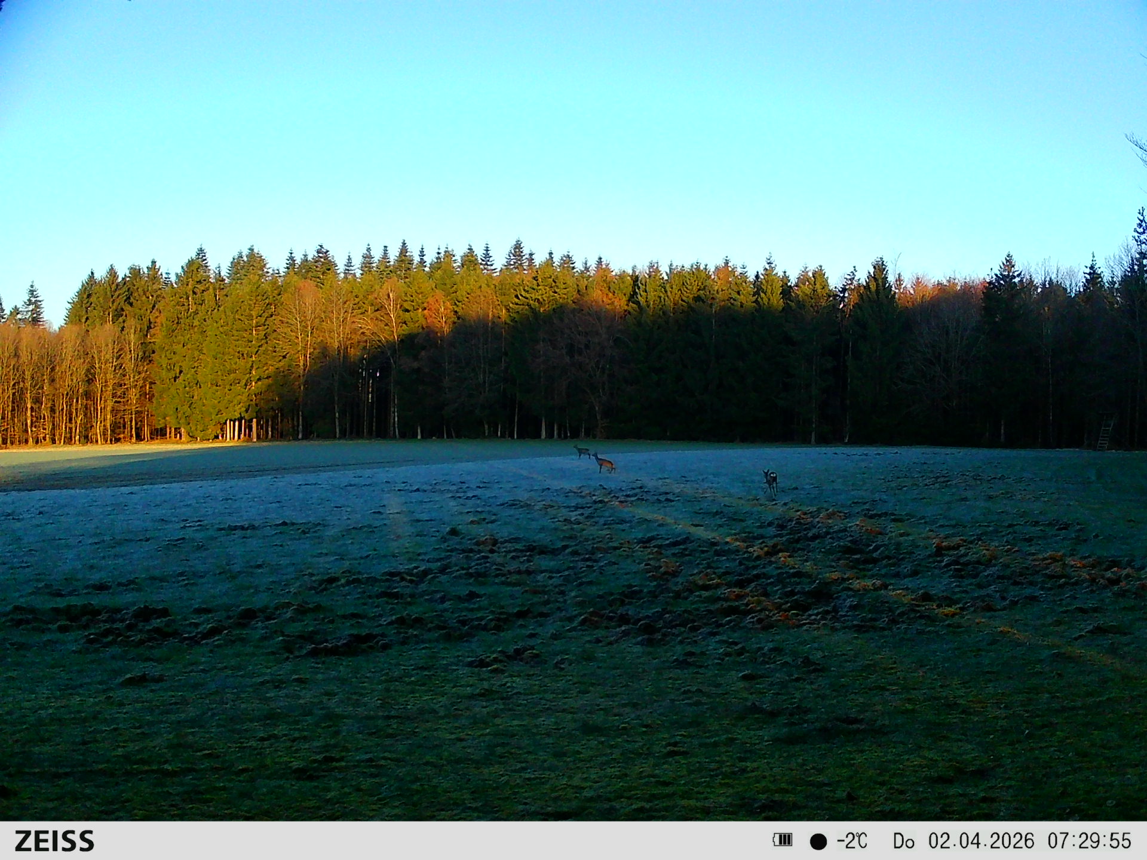Click the wooden ladder stand at the right forest edge
This screenshot has height=860, width=1147.
(x=1105, y=434)
